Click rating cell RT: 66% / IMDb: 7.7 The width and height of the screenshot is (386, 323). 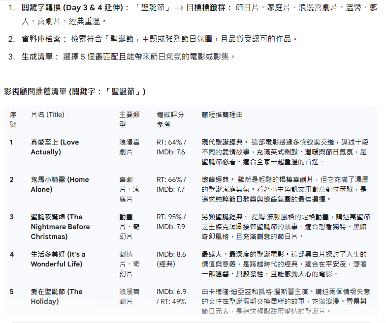[171, 184]
